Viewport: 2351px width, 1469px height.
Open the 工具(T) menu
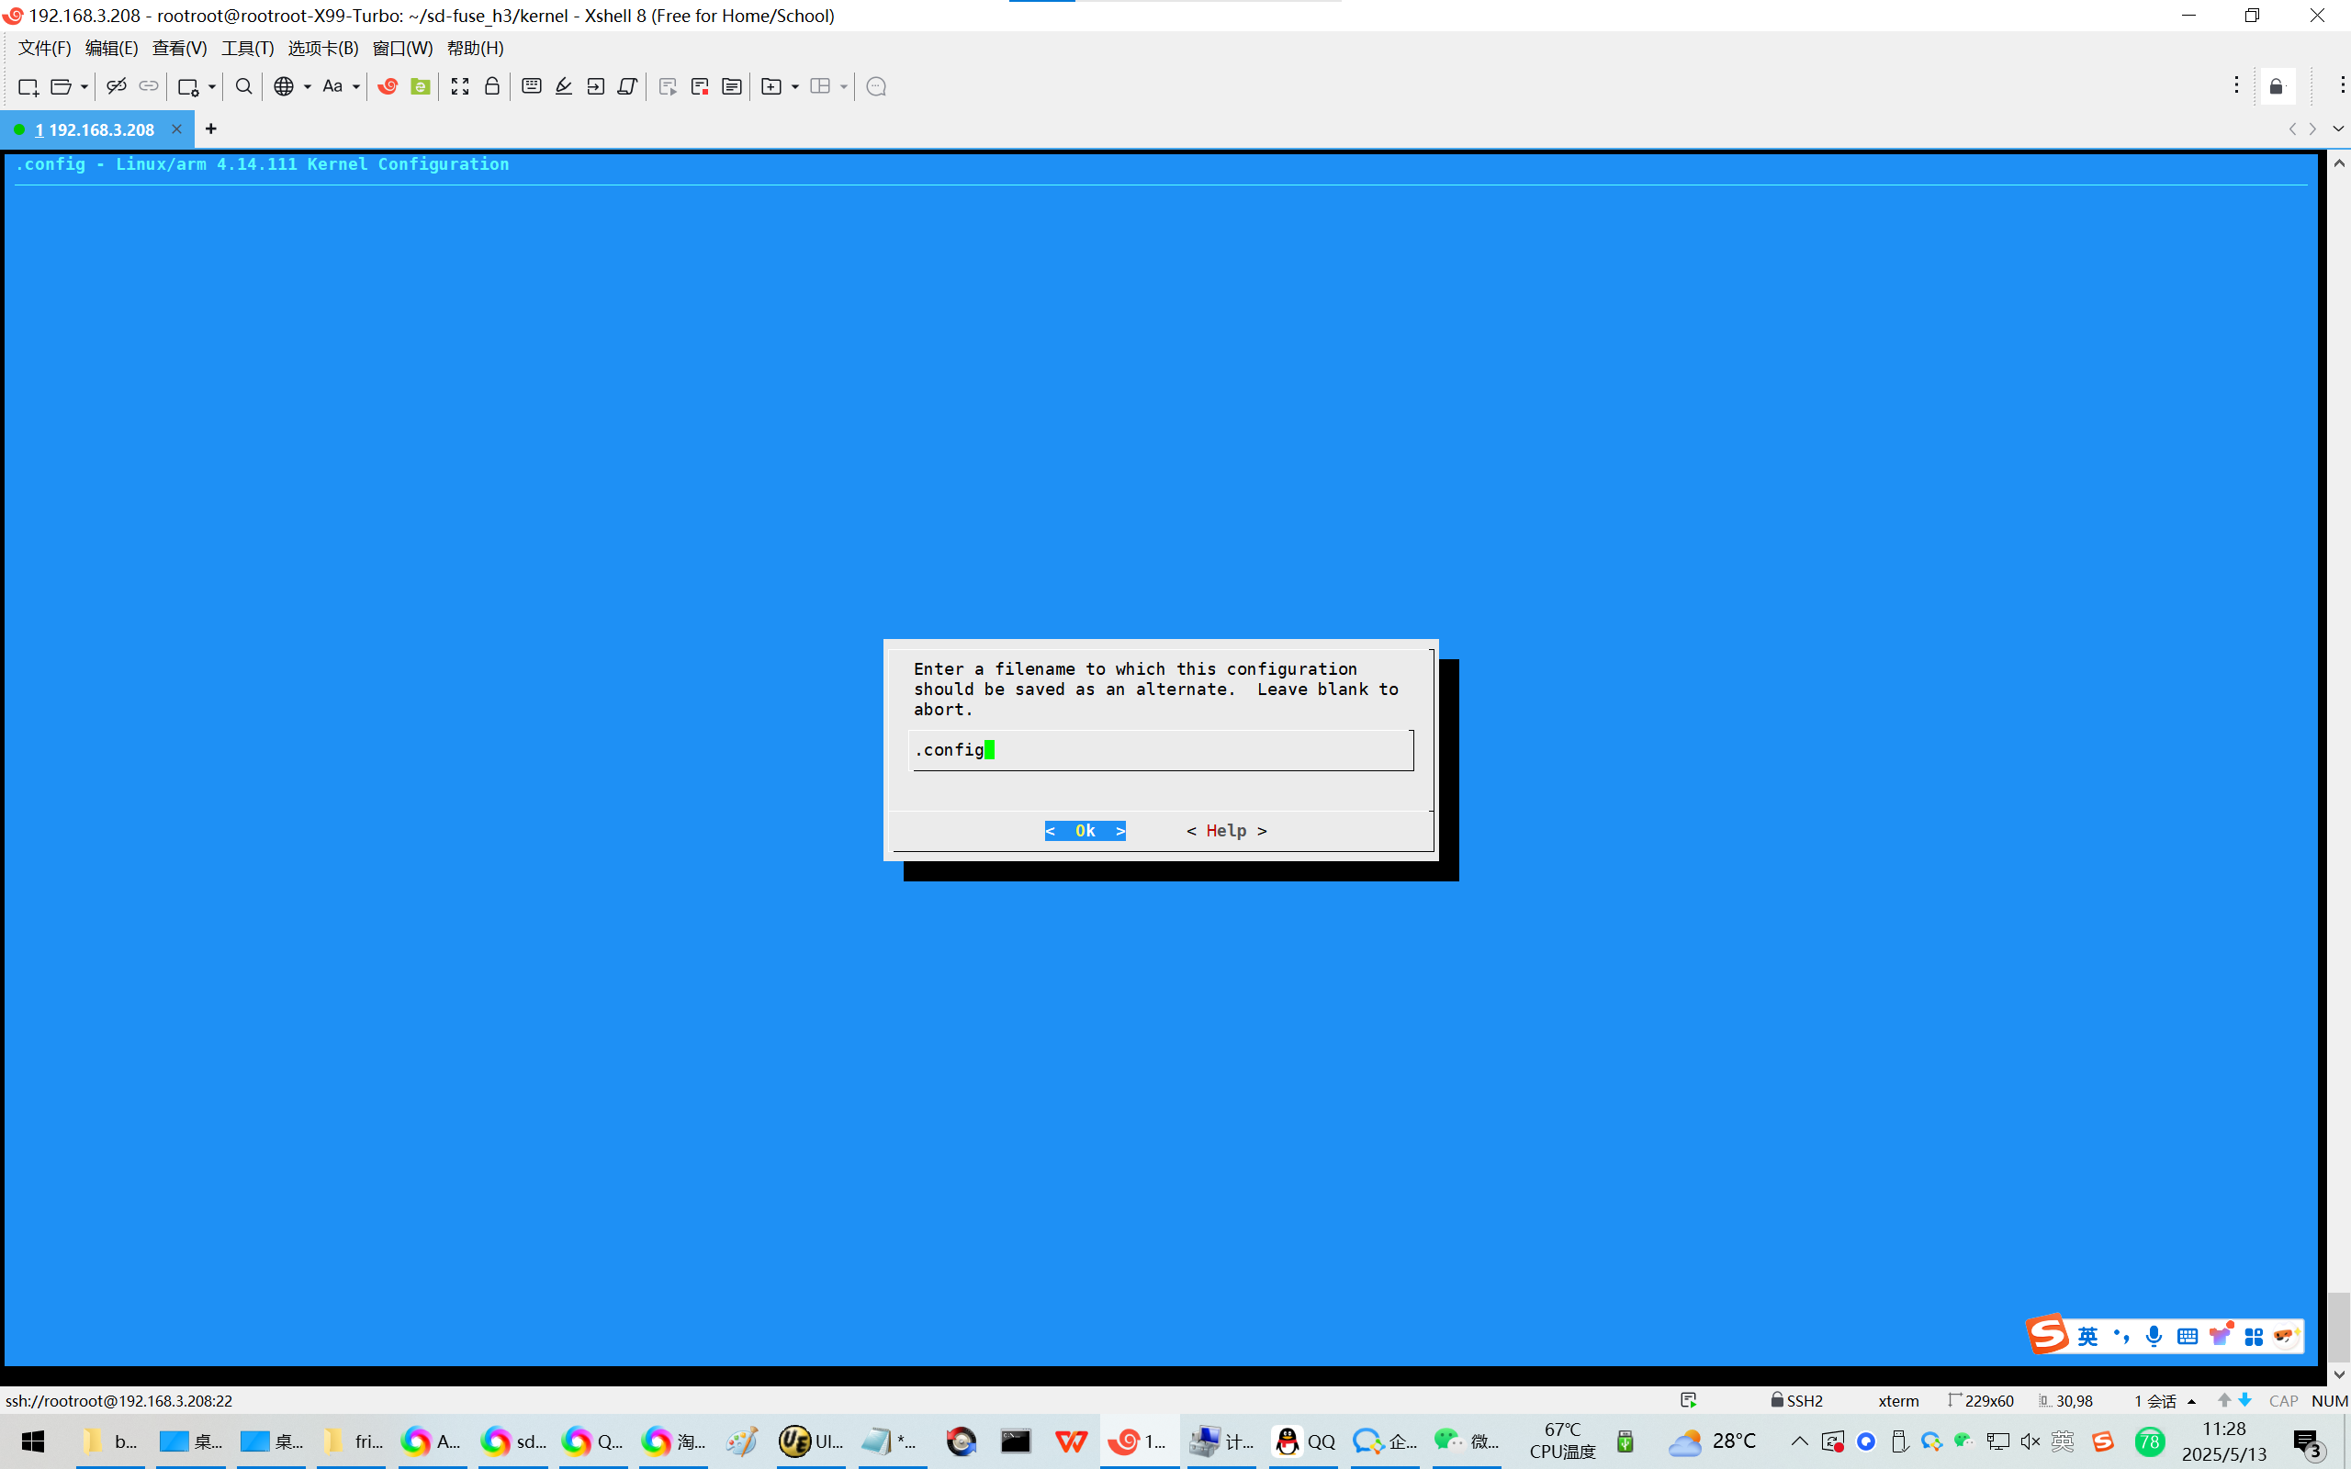pyautogui.click(x=247, y=48)
